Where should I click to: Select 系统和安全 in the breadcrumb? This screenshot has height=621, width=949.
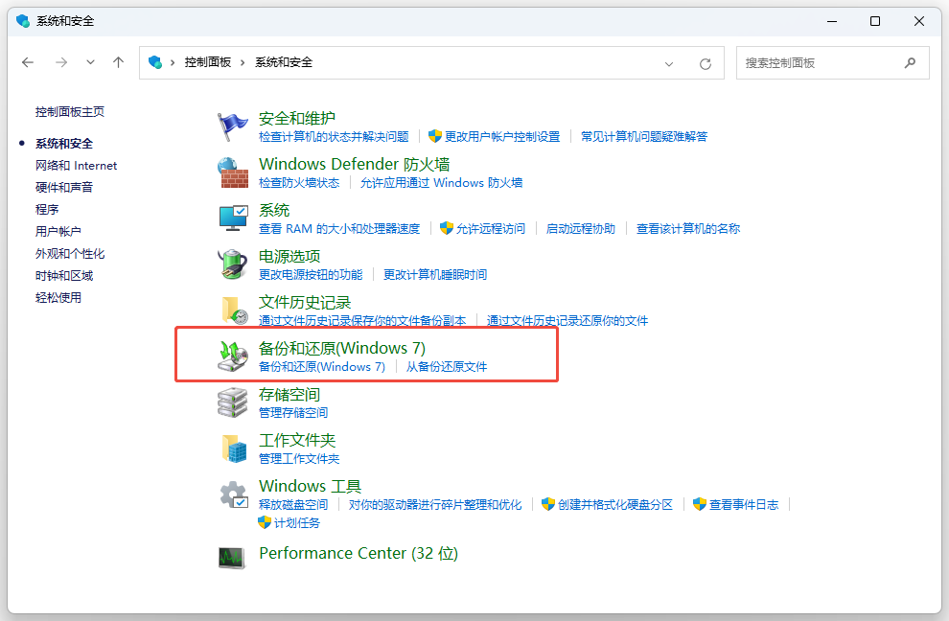point(284,62)
